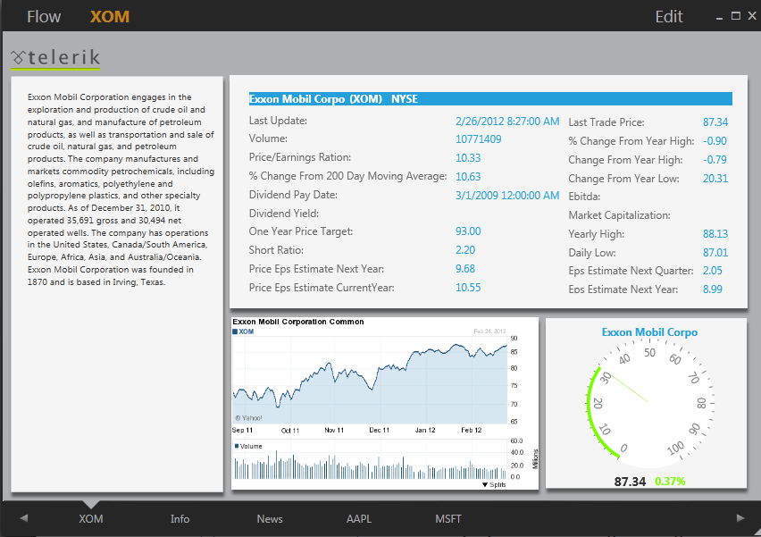Screen dimensions: 761x537
Task: Click the Exxon Mobil company description text
Action: [121, 189]
